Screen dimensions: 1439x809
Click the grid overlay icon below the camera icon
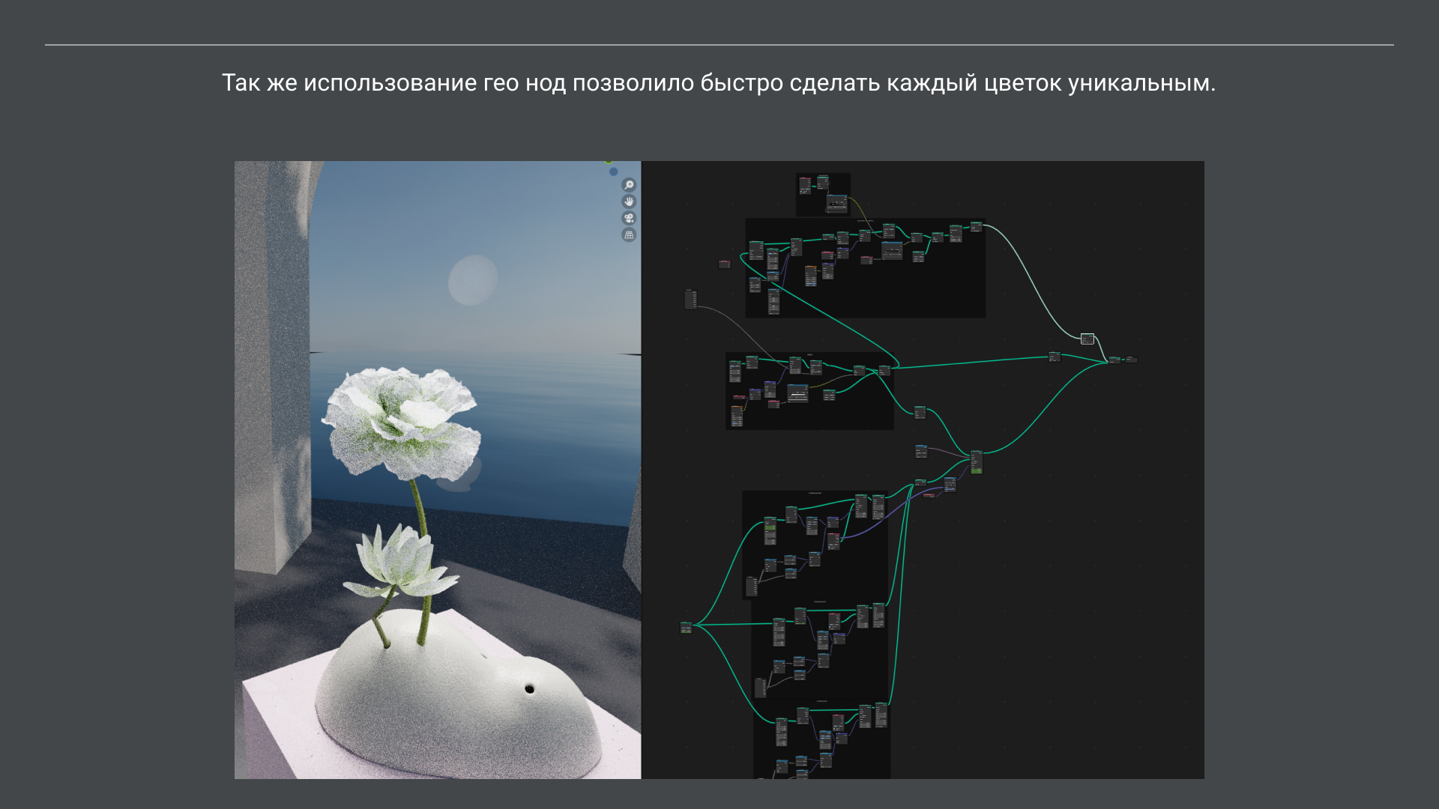[x=629, y=234]
